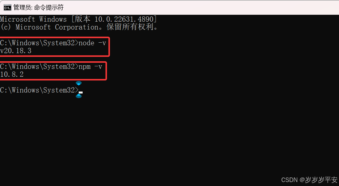Viewport: 339px width, 186px height.
Task: Place cursor at the blinking command prompt
Action: pos(81,93)
